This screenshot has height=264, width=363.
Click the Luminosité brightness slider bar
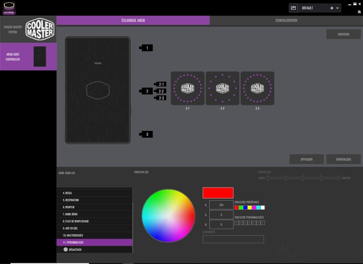click(x=233, y=239)
